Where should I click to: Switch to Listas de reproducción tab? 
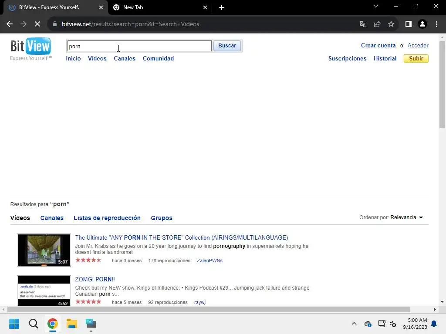pos(107,218)
